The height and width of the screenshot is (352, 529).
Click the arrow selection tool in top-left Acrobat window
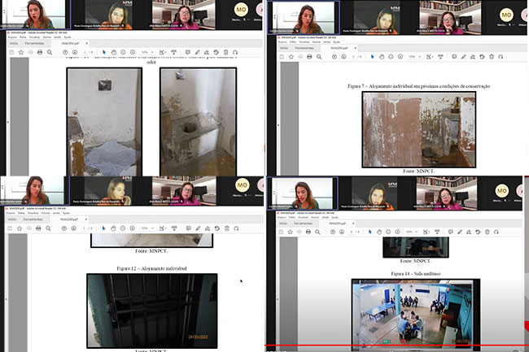[104, 52]
